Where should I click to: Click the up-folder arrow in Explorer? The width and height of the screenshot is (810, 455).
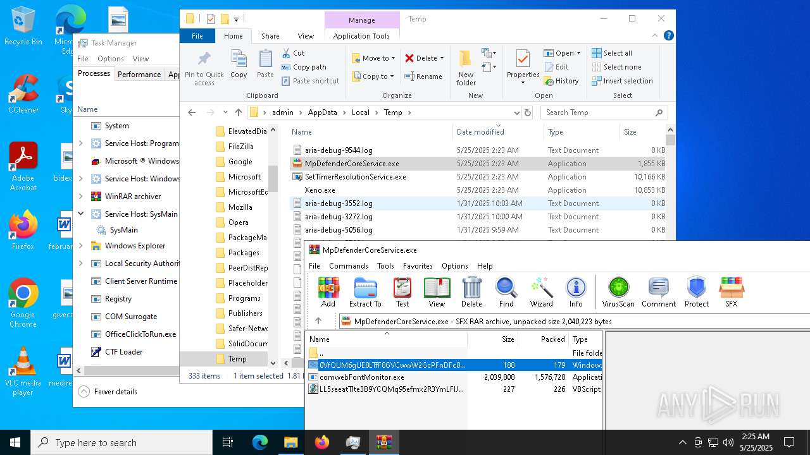[x=238, y=112]
